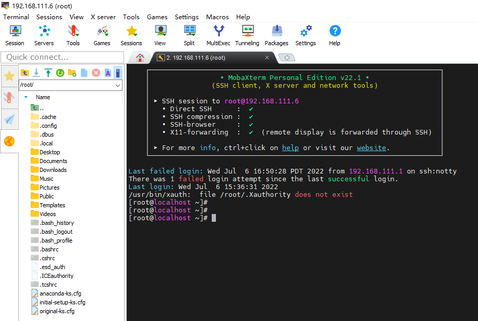Open the Sftp orange globe sidebar tab
478x321 pixels.
tap(9, 141)
